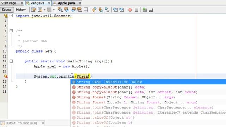
Task: Click the method-type icon beside String.copyValueOf(char[] data)
Action: 74,87
